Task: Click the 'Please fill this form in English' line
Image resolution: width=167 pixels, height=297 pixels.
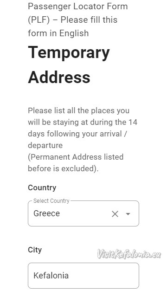Action: tap(73, 26)
